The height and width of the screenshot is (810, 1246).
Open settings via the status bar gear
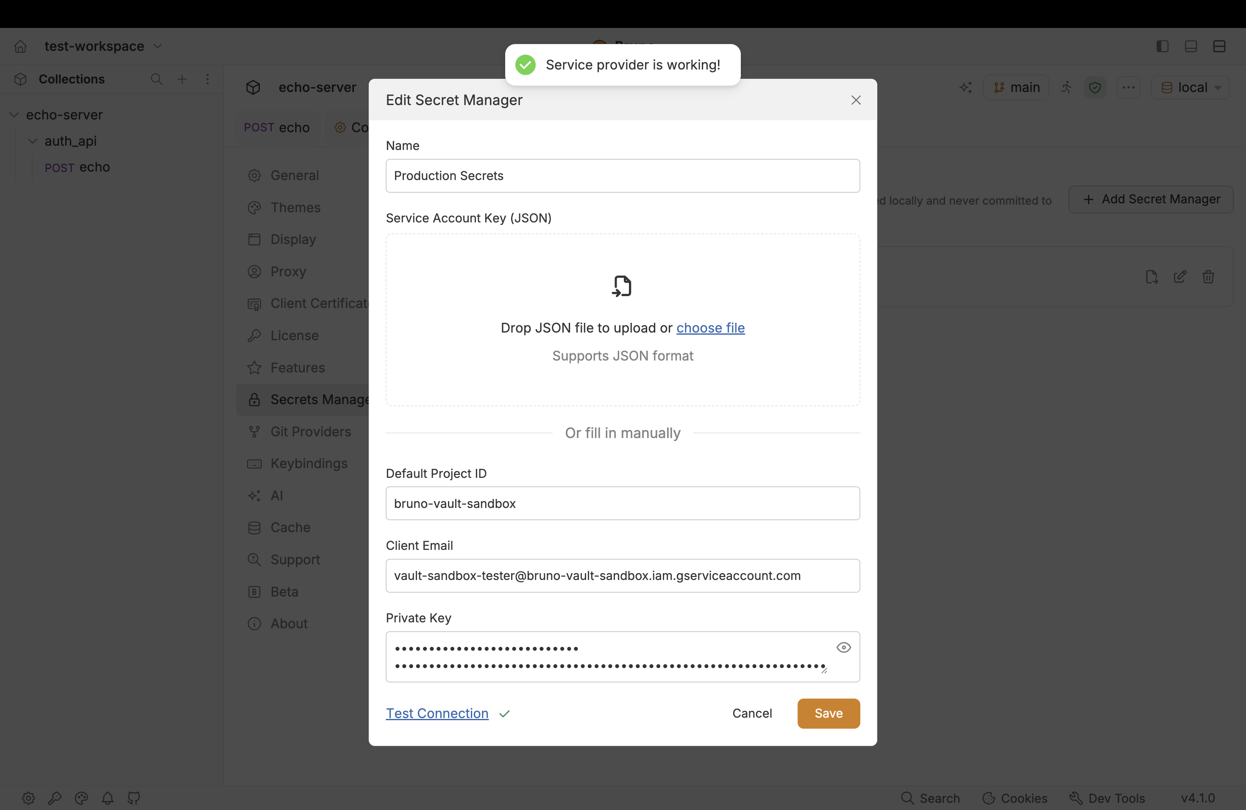point(28,798)
